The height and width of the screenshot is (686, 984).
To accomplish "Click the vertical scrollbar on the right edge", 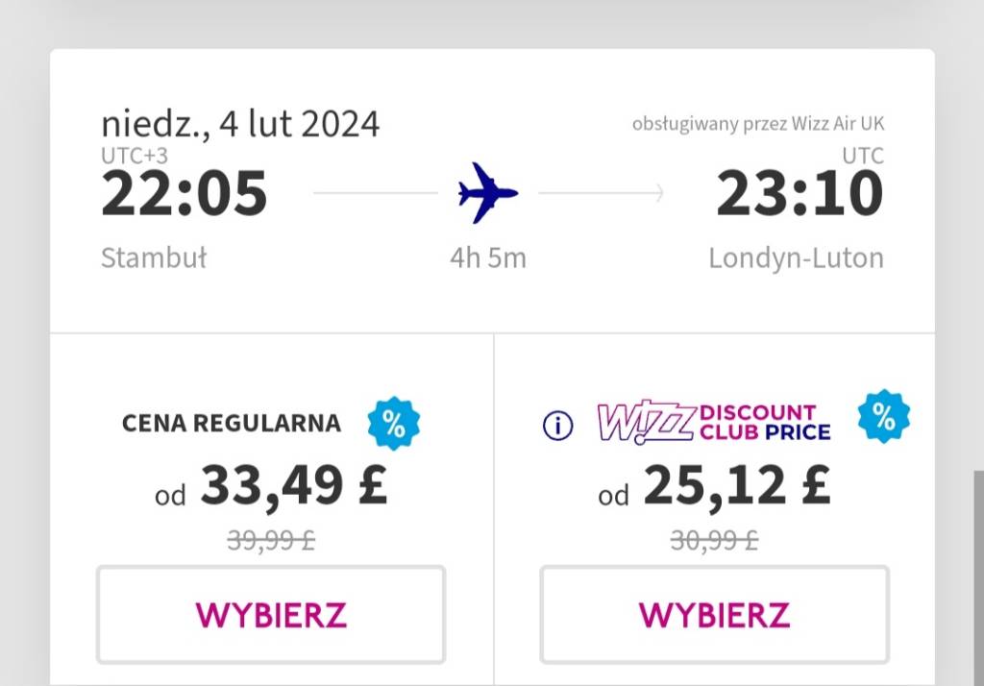I will (979, 577).
